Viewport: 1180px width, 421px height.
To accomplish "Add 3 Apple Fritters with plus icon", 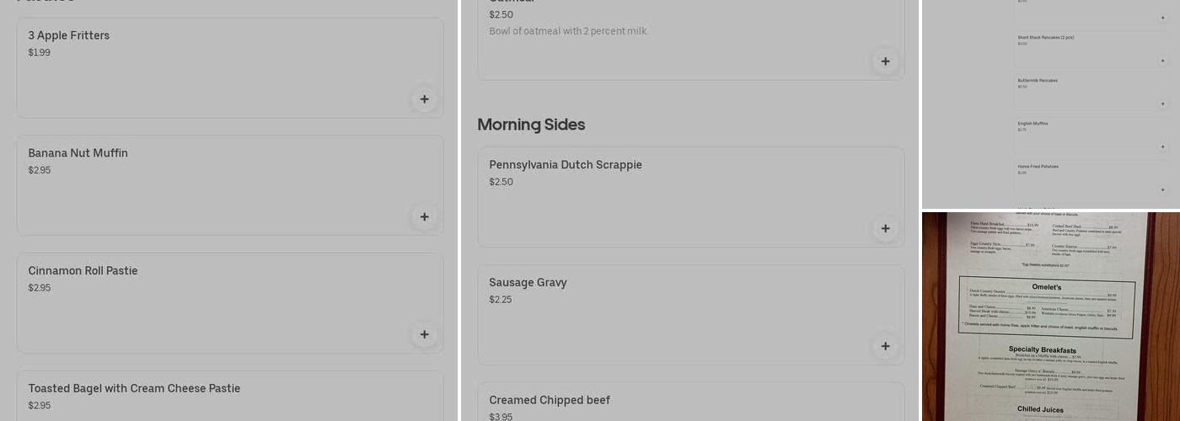I will pyautogui.click(x=424, y=99).
